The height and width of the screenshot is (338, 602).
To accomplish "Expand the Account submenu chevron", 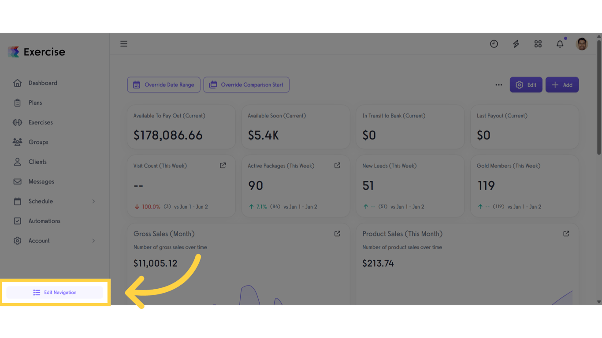I will pyautogui.click(x=93, y=241).
